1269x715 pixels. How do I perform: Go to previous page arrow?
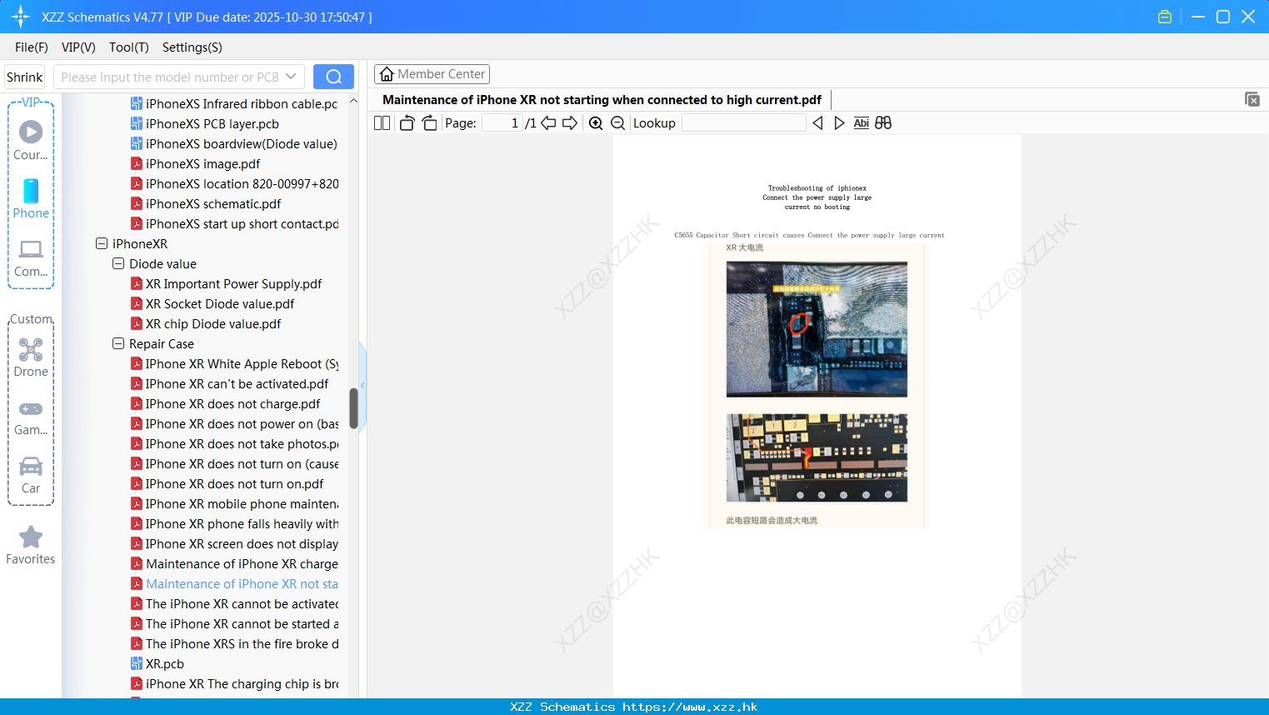(548, 122)
